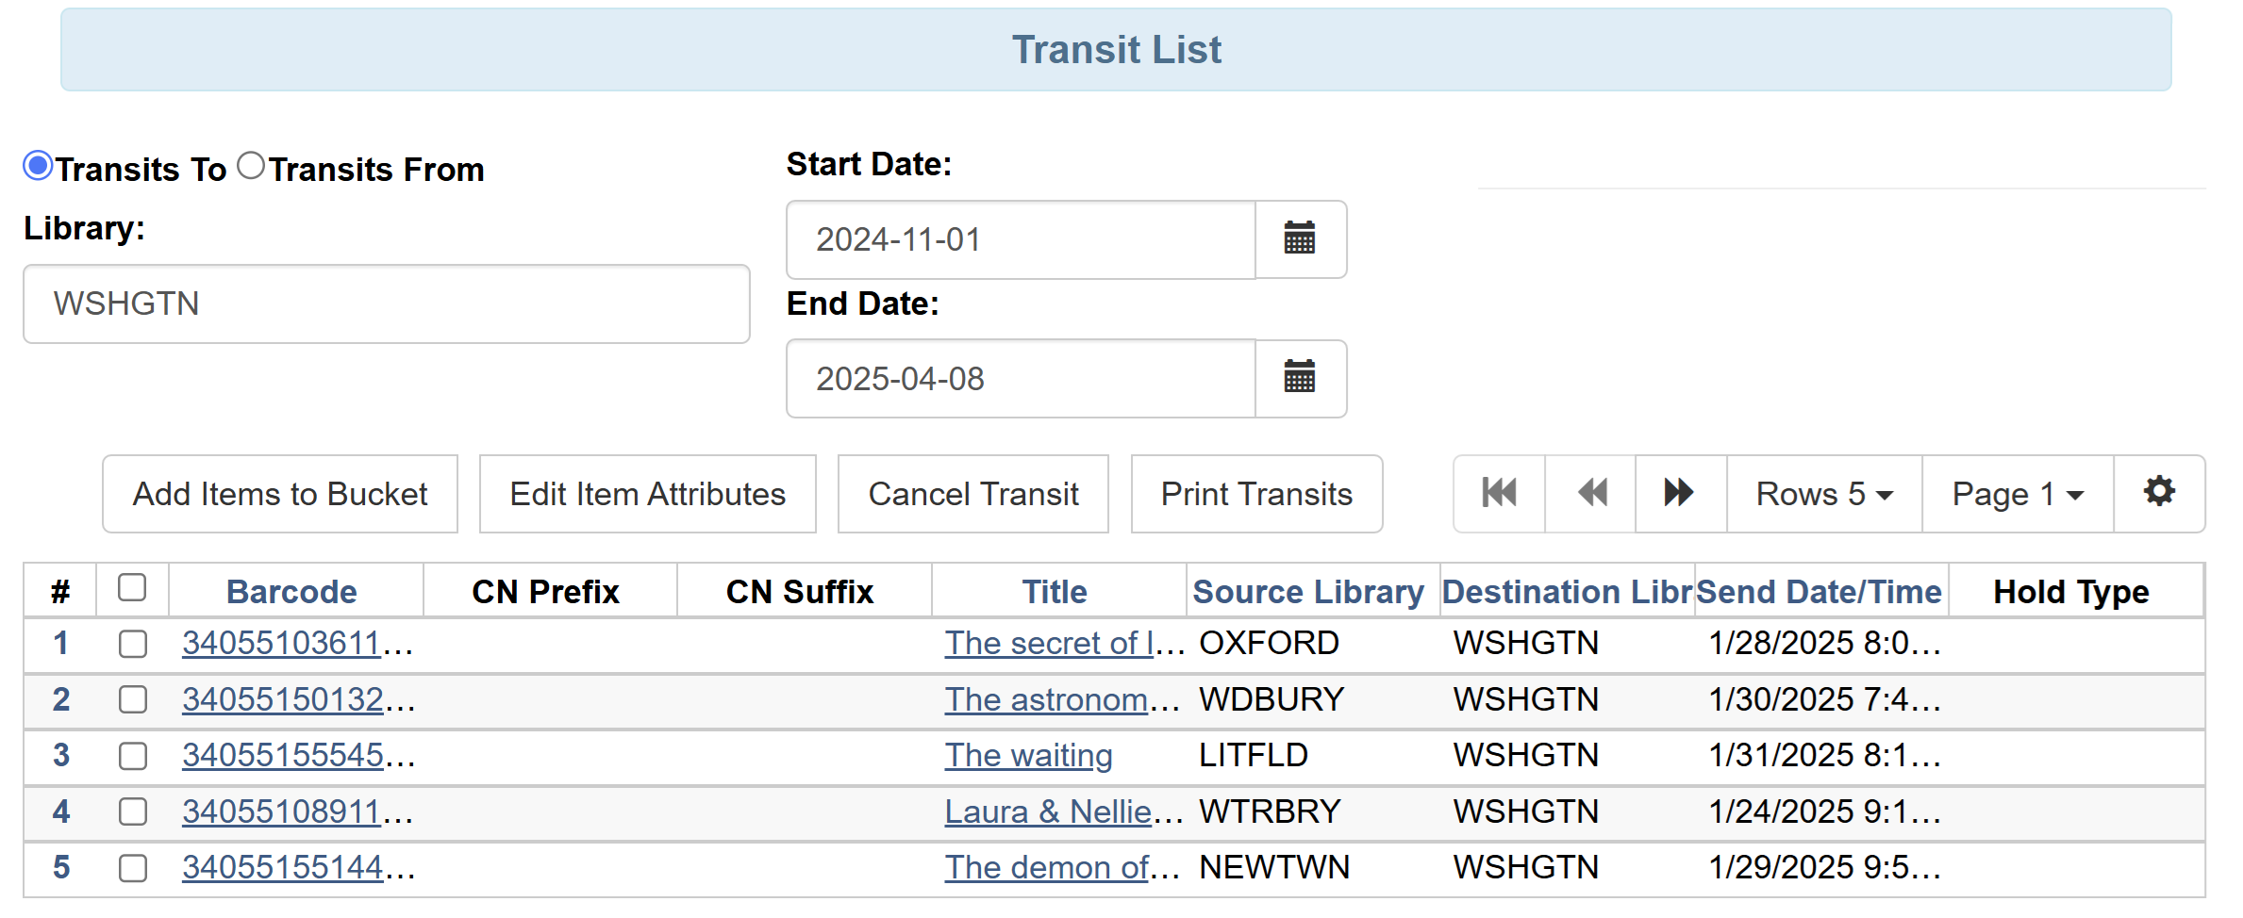Click the Start Date field 2024-11-01
The height and width of the screenshot is (918, 2243).
(x=1019, y=239)
